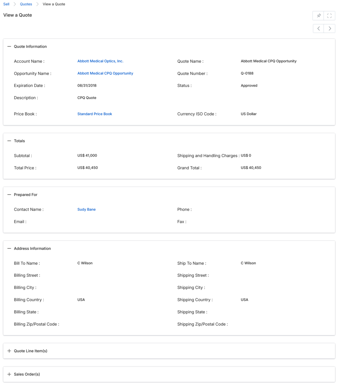Collapse the Address Information section
The height and width of the screenshot is (385, 338).
pyautogui.click(x=9, y=248)
